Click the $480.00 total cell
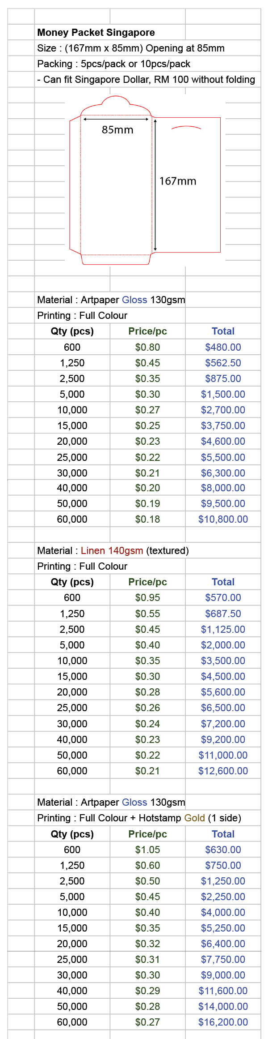Screen dimensions: 268x1039 pos(223,347)
